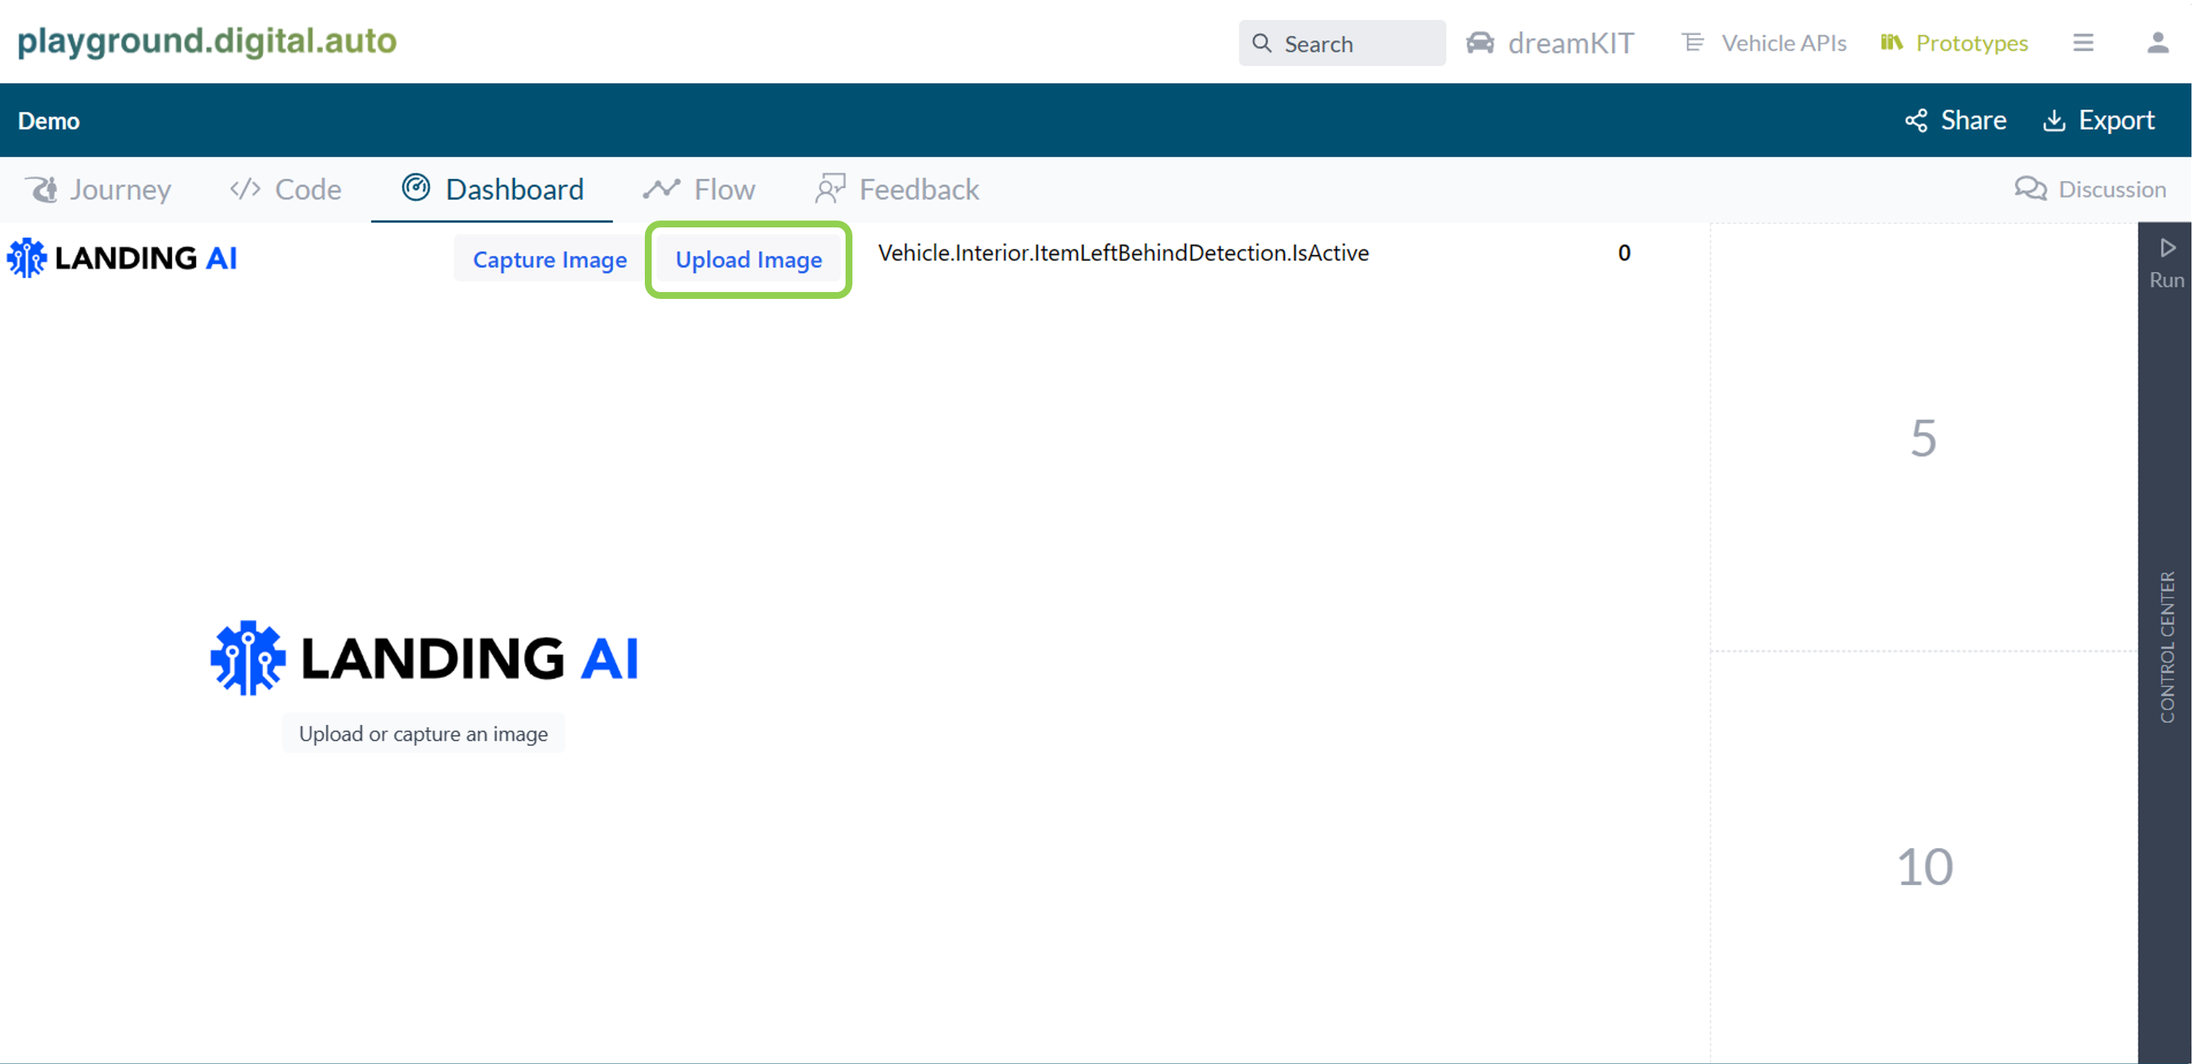
Task: Open the Journey view
Action: pos(98,189)
